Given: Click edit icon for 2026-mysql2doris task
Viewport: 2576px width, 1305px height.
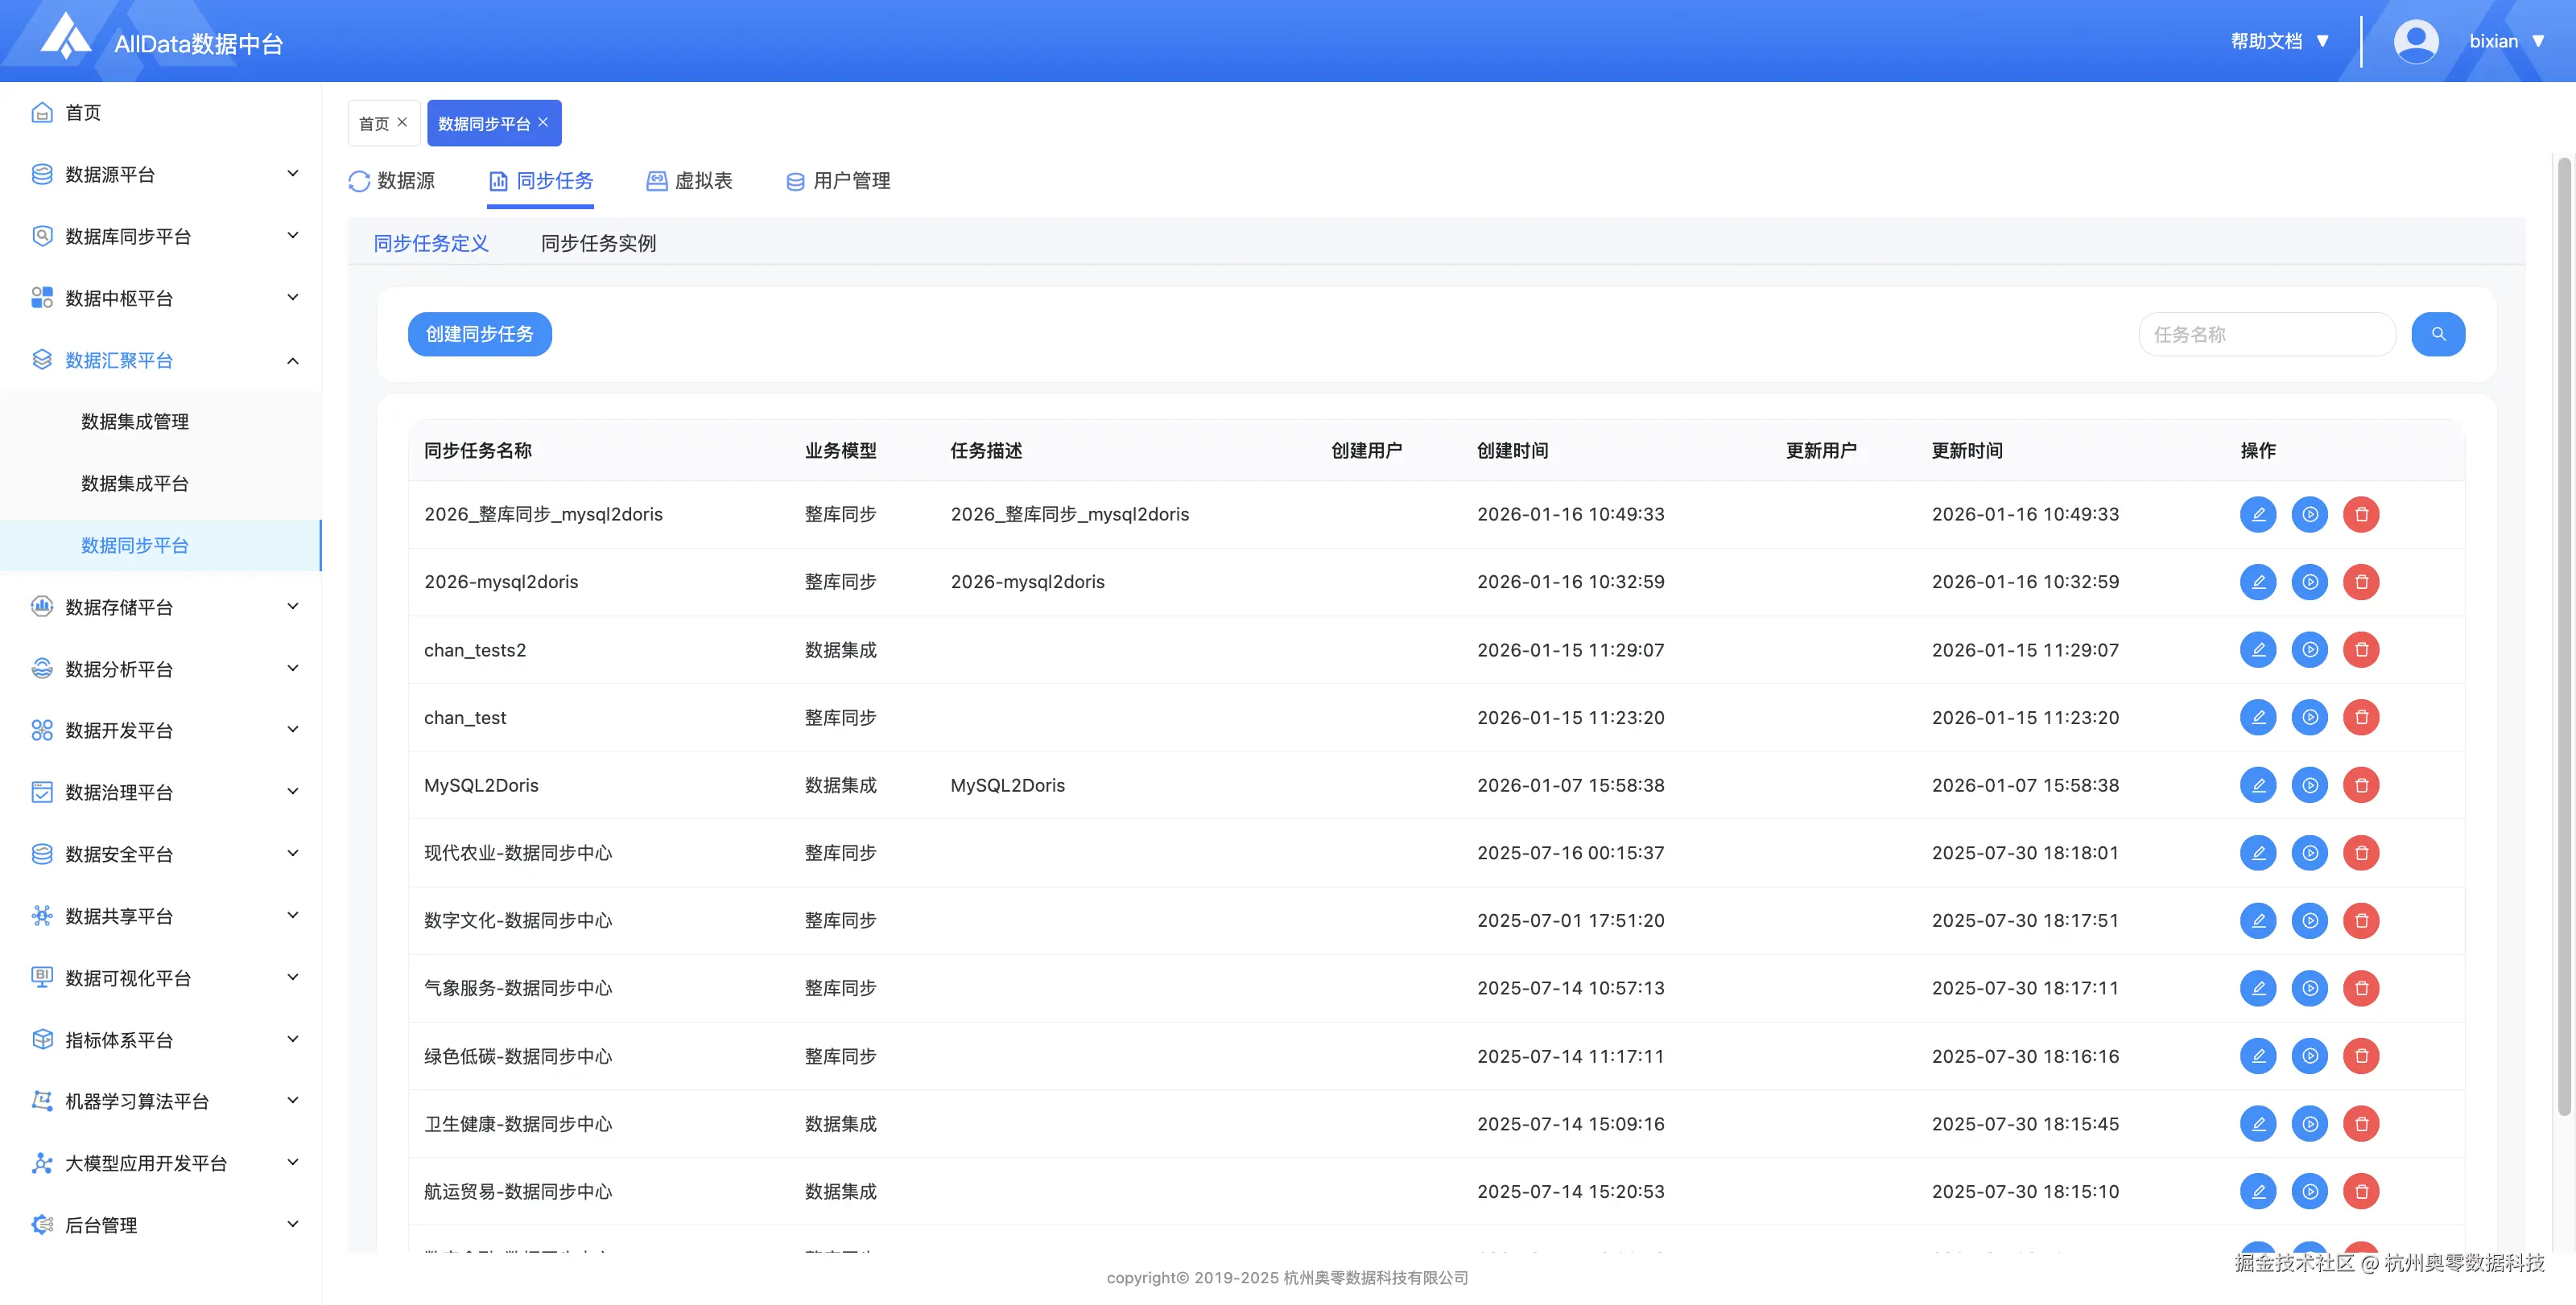Looking at the screenshot, I should pos(2257,582).
